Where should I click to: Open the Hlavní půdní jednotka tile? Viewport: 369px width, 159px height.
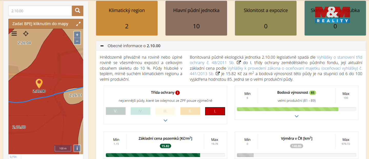coord(196,18)
